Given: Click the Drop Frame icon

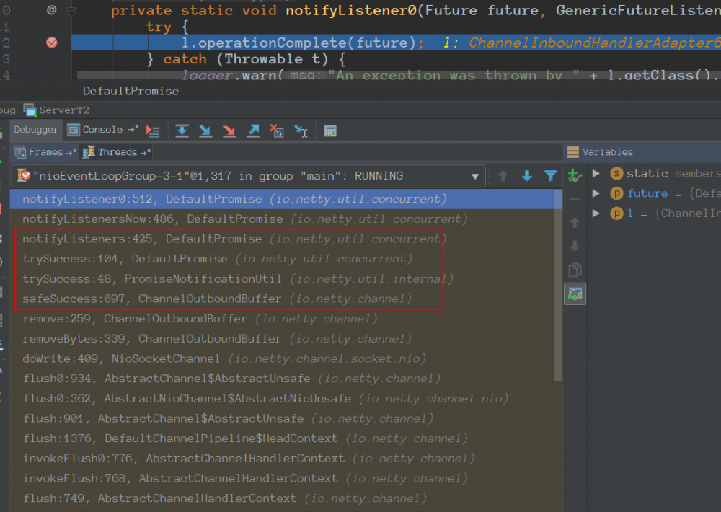Looking at the screenshot, I should 276,131.
